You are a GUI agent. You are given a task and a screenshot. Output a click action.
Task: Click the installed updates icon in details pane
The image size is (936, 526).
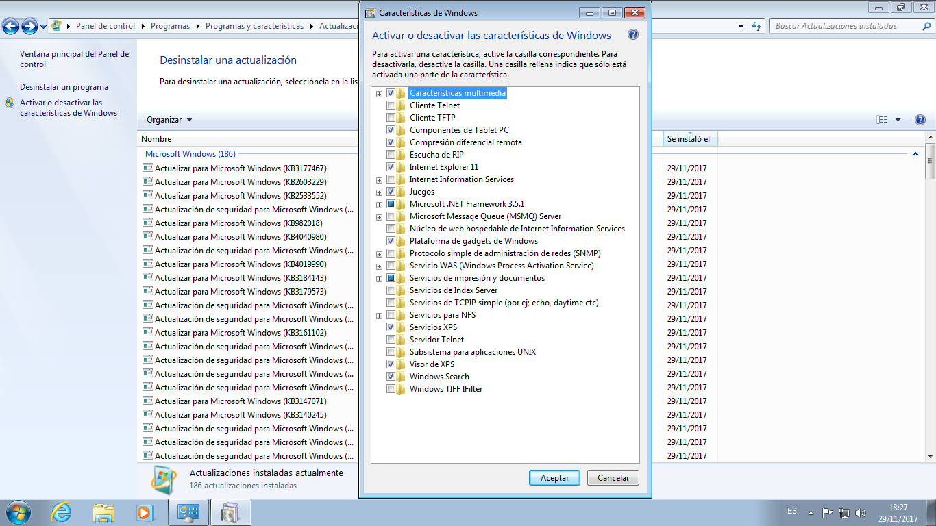point(164,479)
